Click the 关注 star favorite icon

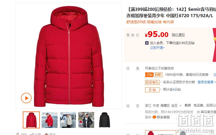click(x=46, y=134)
